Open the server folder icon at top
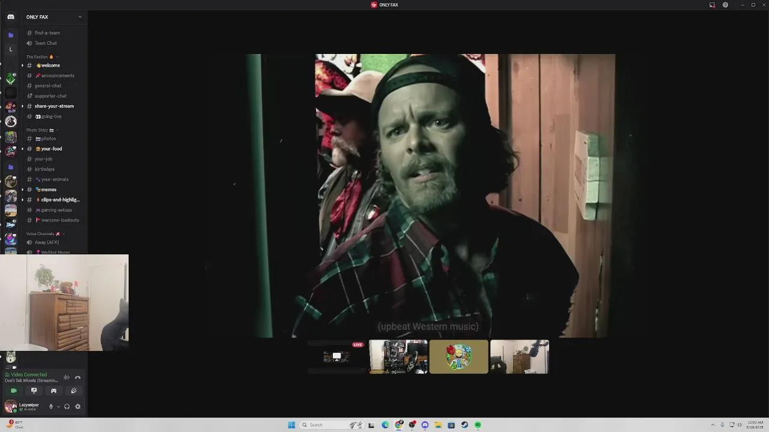This screenshot has height=432, width=769. (x=11, y=35)
